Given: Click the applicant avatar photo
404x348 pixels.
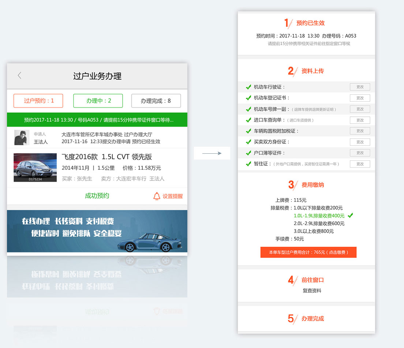Looking at the screenshot, I should coord(22,137).
